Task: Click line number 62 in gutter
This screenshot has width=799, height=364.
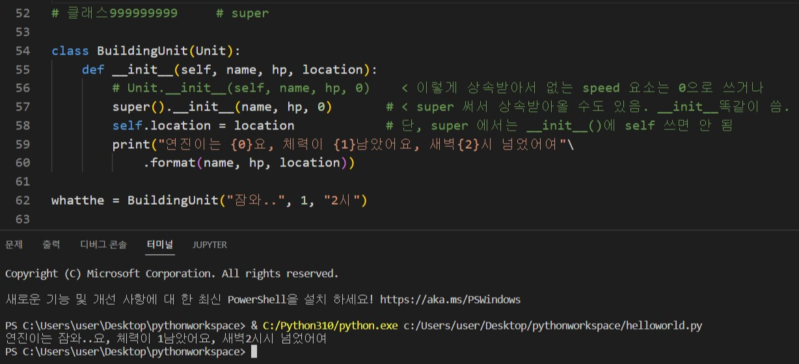Action: tap(22, 200)
